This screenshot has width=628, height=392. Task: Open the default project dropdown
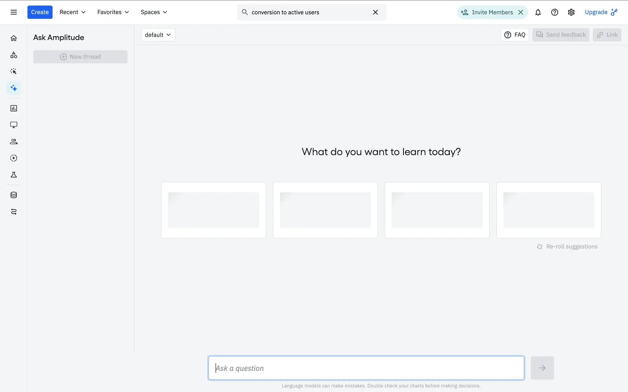(x=158, y=35)
